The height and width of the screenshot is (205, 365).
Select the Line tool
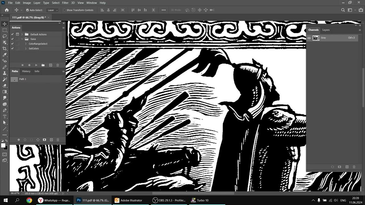point(5,129)
